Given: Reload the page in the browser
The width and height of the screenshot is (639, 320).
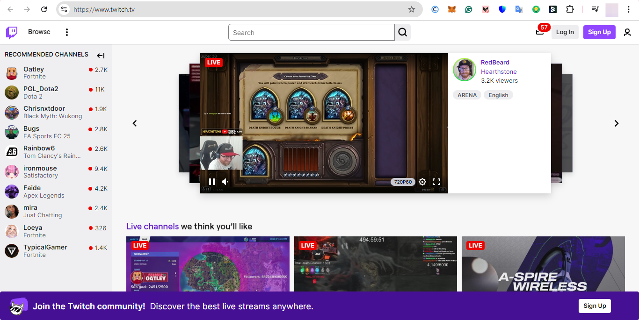Looking at the screenshot, I should pyautogui.click(x=44, y=9).
